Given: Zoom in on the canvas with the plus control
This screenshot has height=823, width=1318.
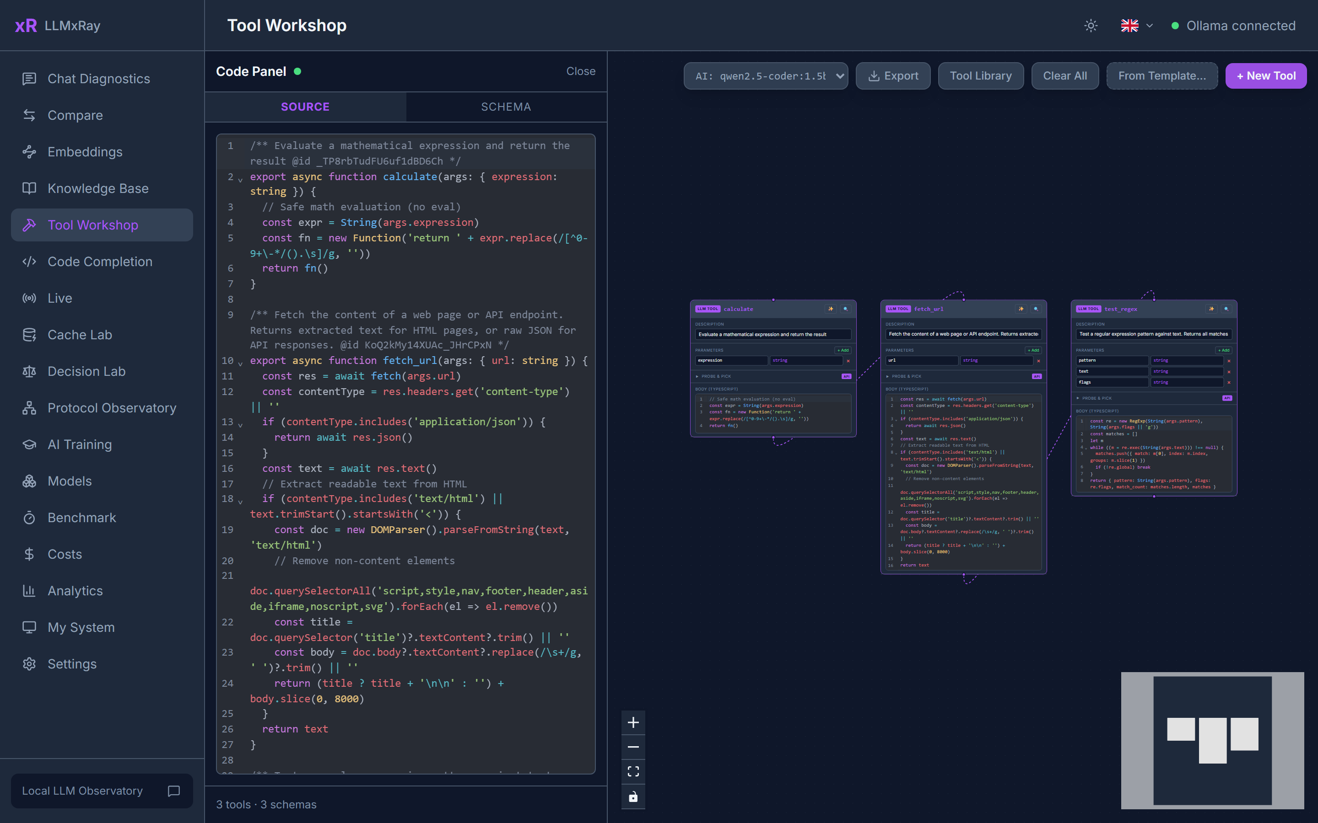Looking at the screenshot, I should (x=633, y=722).
